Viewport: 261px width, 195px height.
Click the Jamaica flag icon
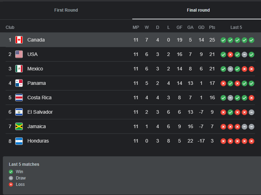click(x=19, y=126)
